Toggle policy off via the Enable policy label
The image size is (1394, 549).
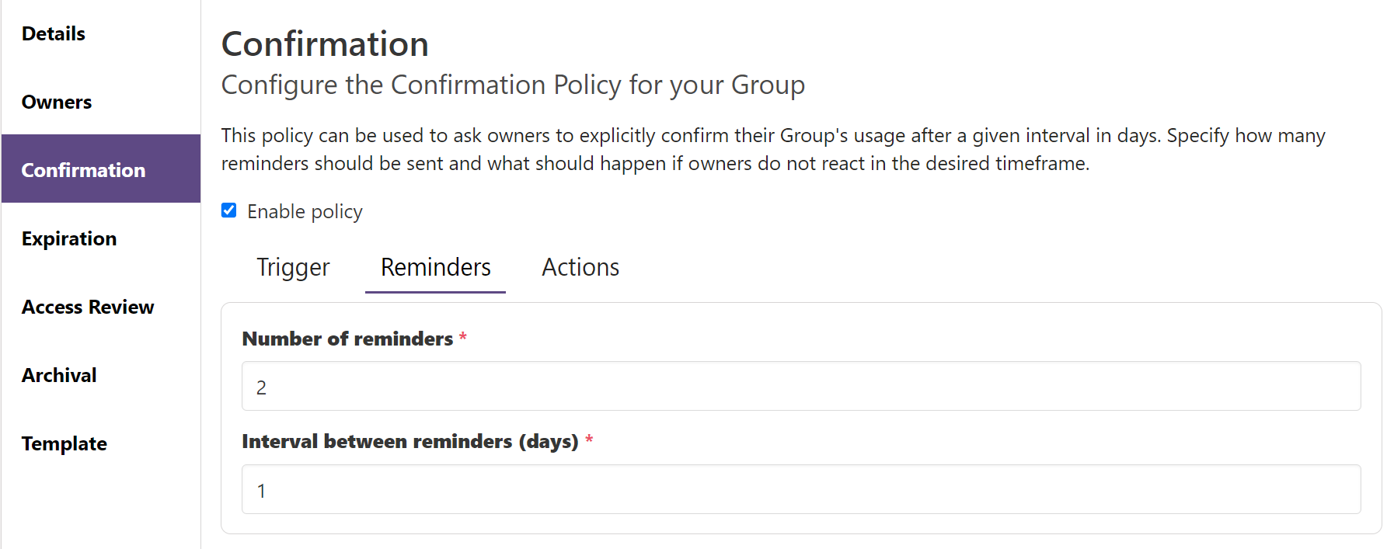pyautogui.click(x=304, y=211)
